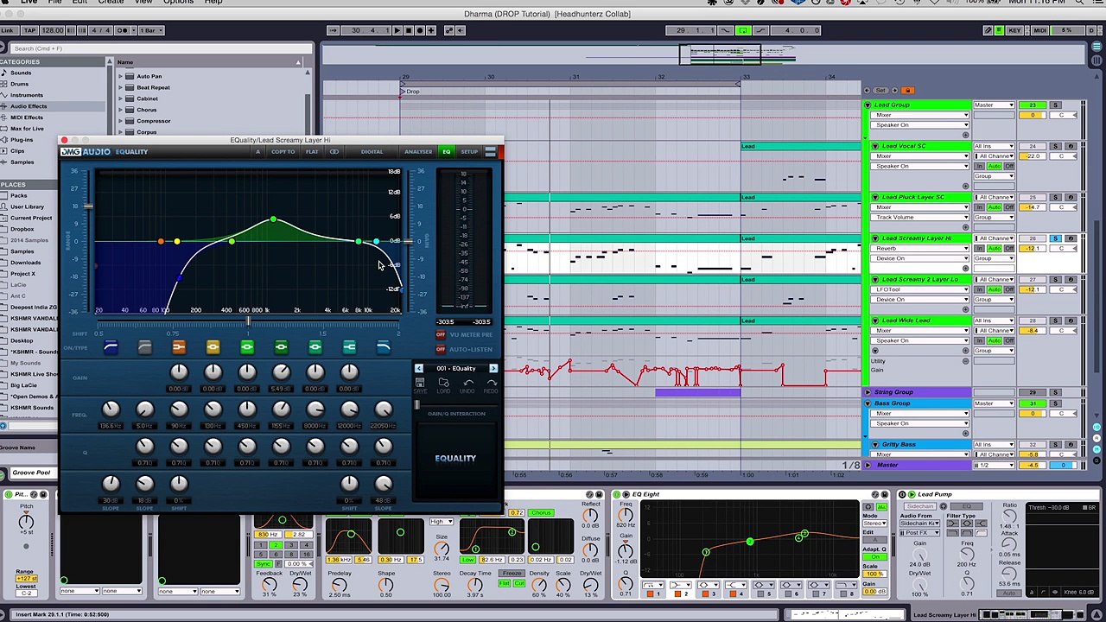Unfold the String Group track

coord(868,392)
